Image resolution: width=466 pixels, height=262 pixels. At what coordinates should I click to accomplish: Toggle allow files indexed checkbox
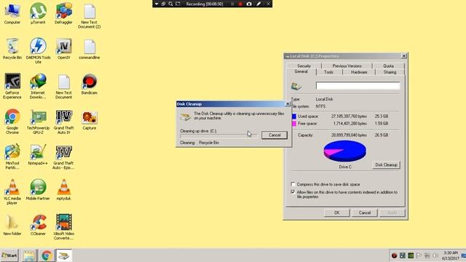(293, 192)
